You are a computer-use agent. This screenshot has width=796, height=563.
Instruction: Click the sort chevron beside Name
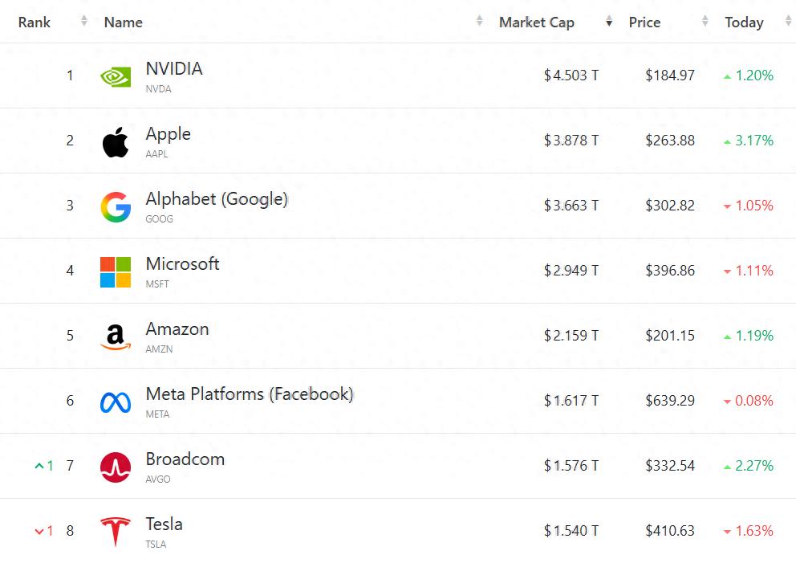coord(479,22)
